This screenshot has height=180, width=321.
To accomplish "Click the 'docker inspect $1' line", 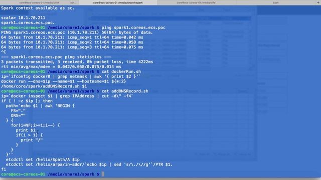I will tap(67, 96).
